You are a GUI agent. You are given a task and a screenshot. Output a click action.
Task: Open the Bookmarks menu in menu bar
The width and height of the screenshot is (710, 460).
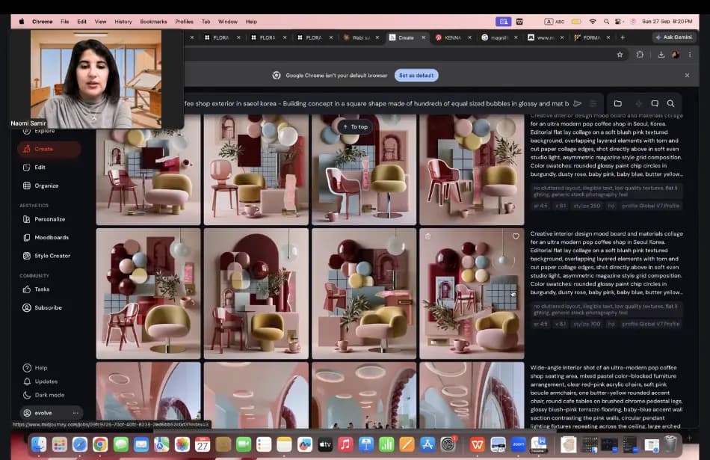point(153,21)
